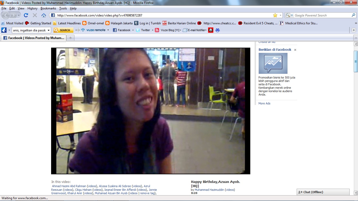
Task: Click the Vuze Blog RSS toolbar icon
Action: 157,30
